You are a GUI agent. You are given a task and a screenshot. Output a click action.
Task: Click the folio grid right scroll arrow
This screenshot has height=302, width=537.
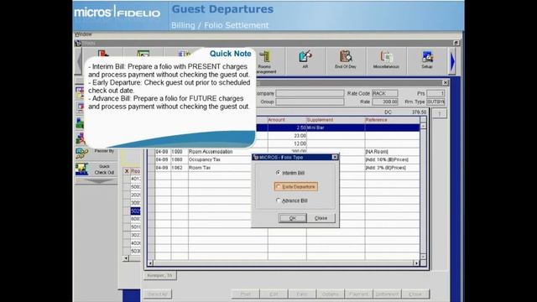click(x=416, y=263)
